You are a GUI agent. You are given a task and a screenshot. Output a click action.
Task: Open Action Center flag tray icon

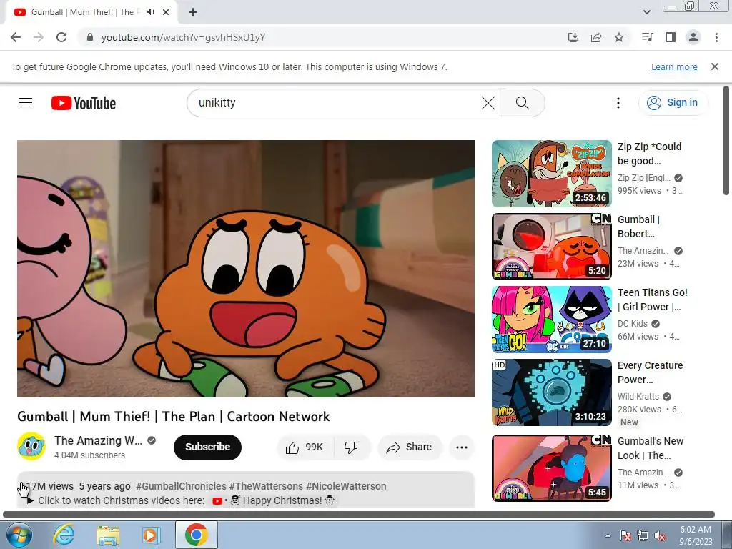(625, 535)
